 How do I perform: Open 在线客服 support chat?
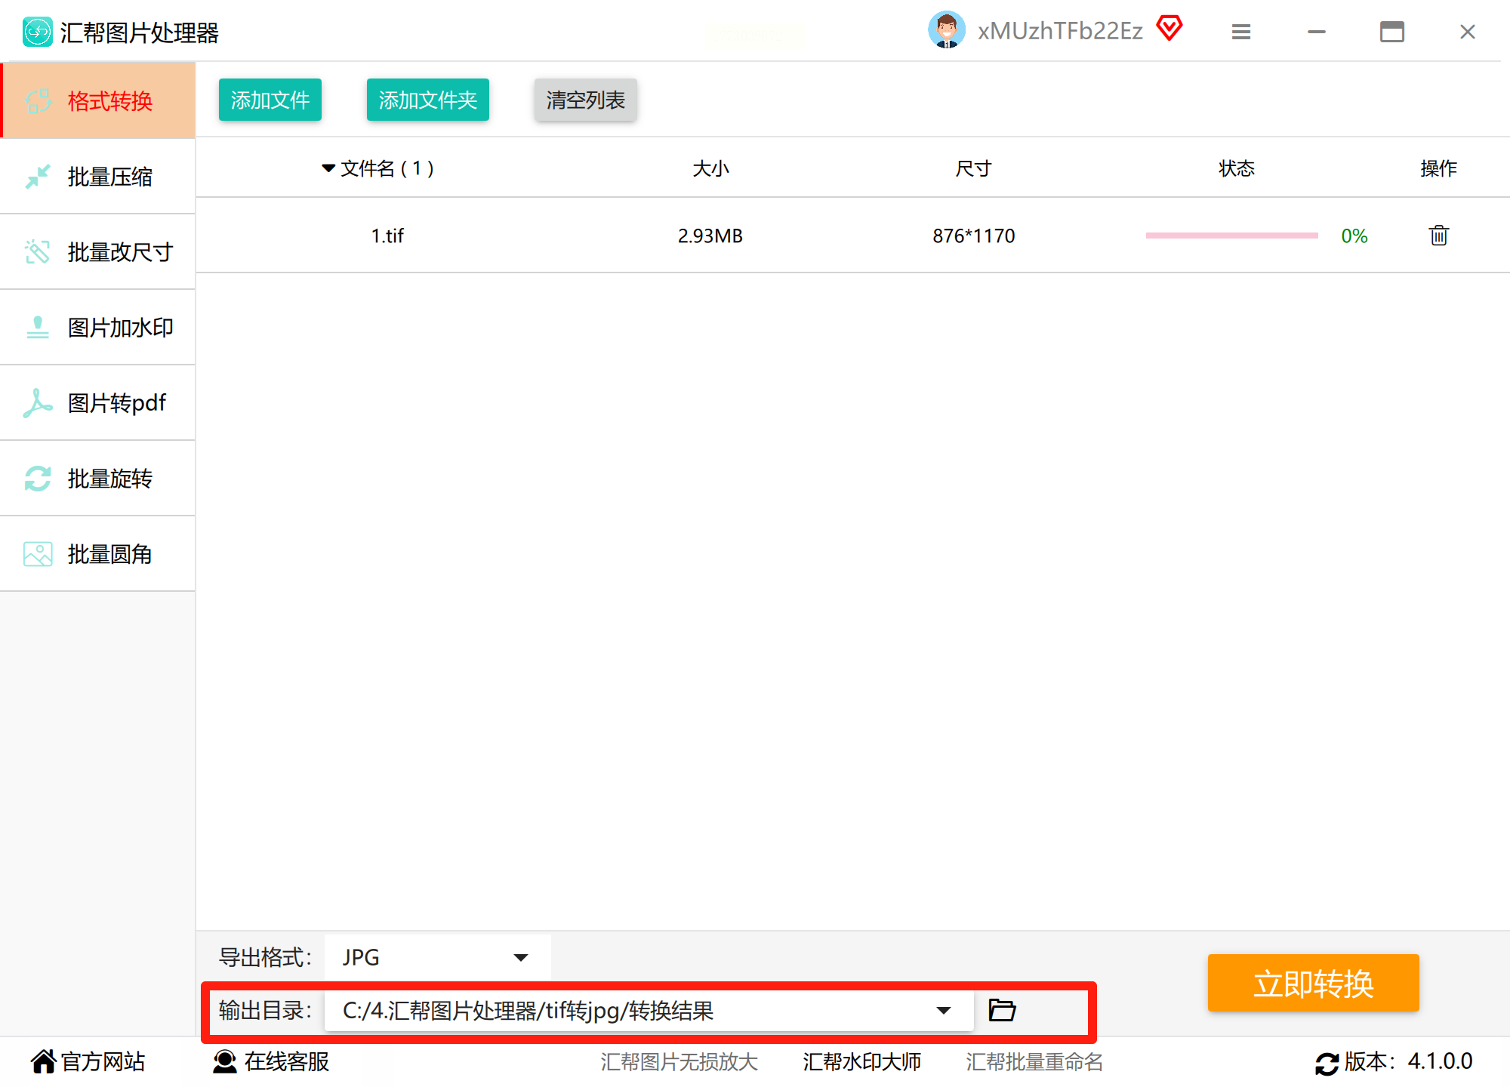click(272, 1061)
